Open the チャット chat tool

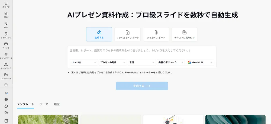point(6,45)
